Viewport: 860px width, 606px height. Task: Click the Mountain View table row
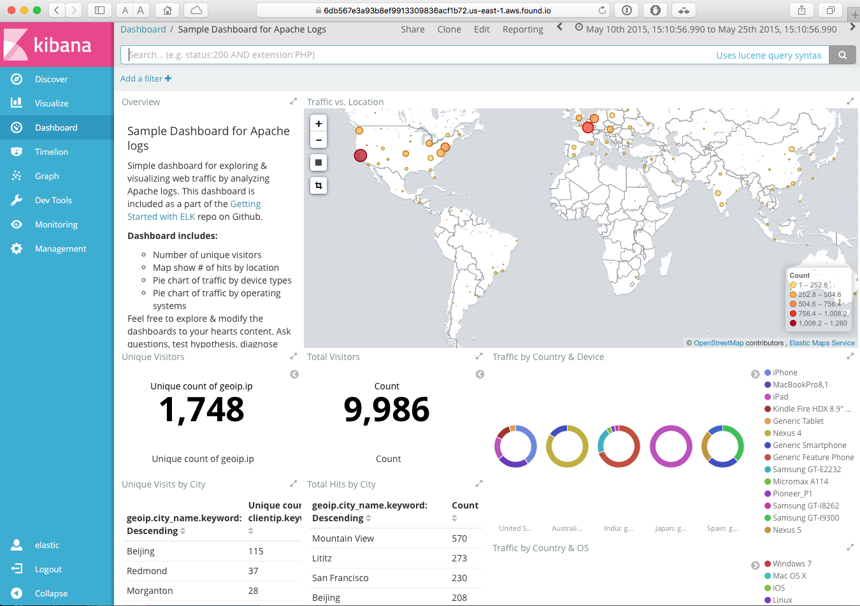pyautogui.click(x=396, y=538)
